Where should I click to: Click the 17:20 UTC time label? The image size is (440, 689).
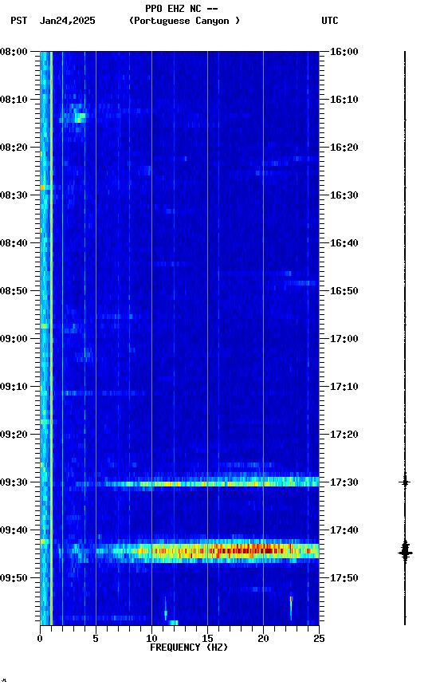pyautogui.click(x=344, y=435)
